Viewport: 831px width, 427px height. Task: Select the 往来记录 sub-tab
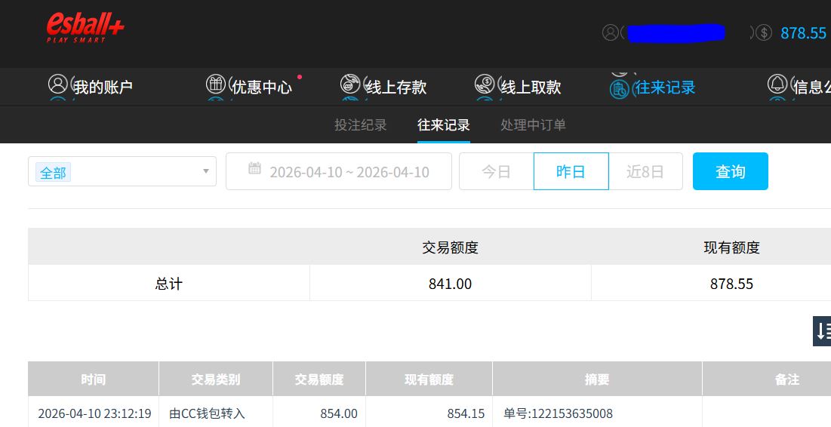[x=444, y=125]
